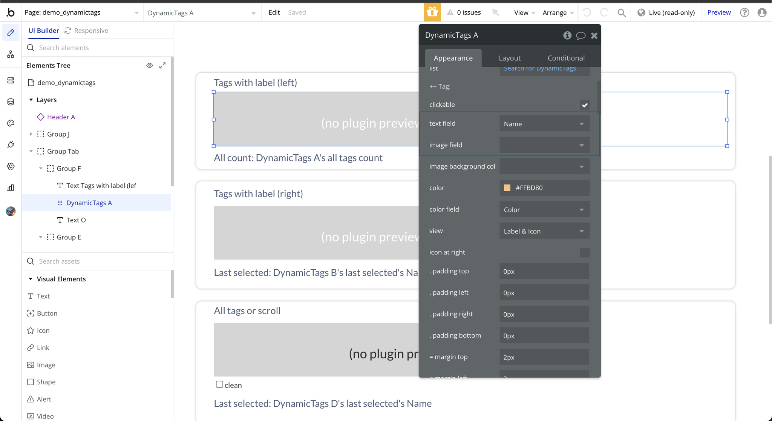Open the Settings gear in left sidebar

pyautogui.click(x=11, y=166)
